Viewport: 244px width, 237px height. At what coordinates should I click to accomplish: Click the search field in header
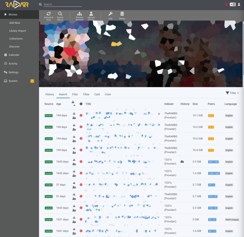[63, 4]
